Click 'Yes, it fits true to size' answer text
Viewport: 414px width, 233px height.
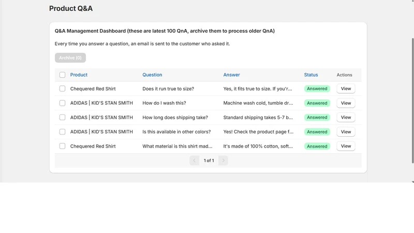point(258,89)
